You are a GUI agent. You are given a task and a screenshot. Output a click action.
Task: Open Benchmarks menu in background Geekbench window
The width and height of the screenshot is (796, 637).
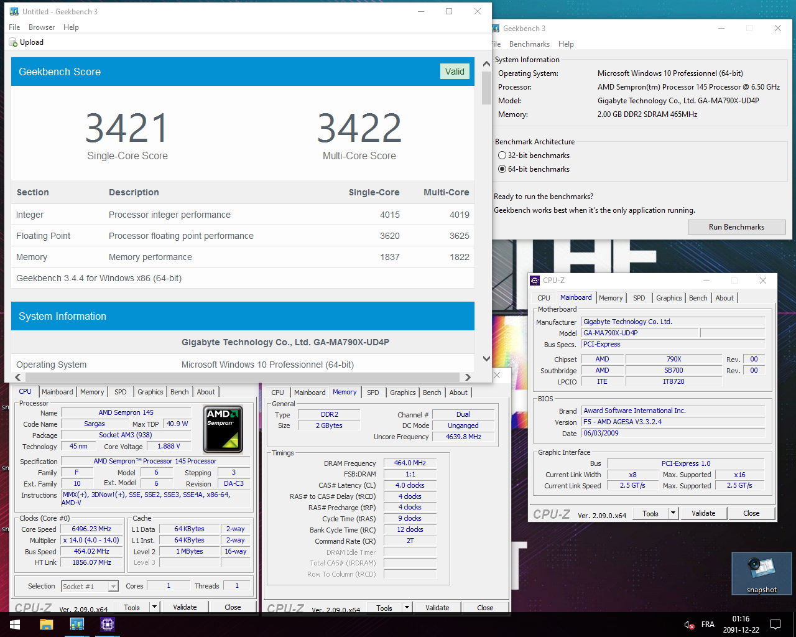pyautogui.click(x=529, y=44)
